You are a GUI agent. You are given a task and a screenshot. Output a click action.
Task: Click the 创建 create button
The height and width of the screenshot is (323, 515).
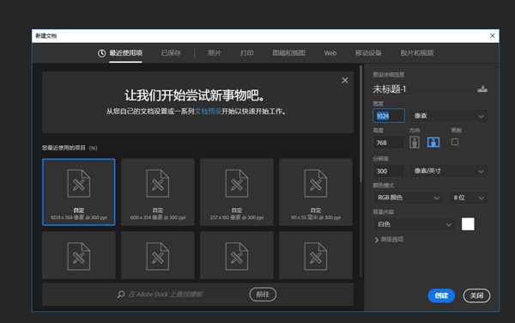(441, 296)
